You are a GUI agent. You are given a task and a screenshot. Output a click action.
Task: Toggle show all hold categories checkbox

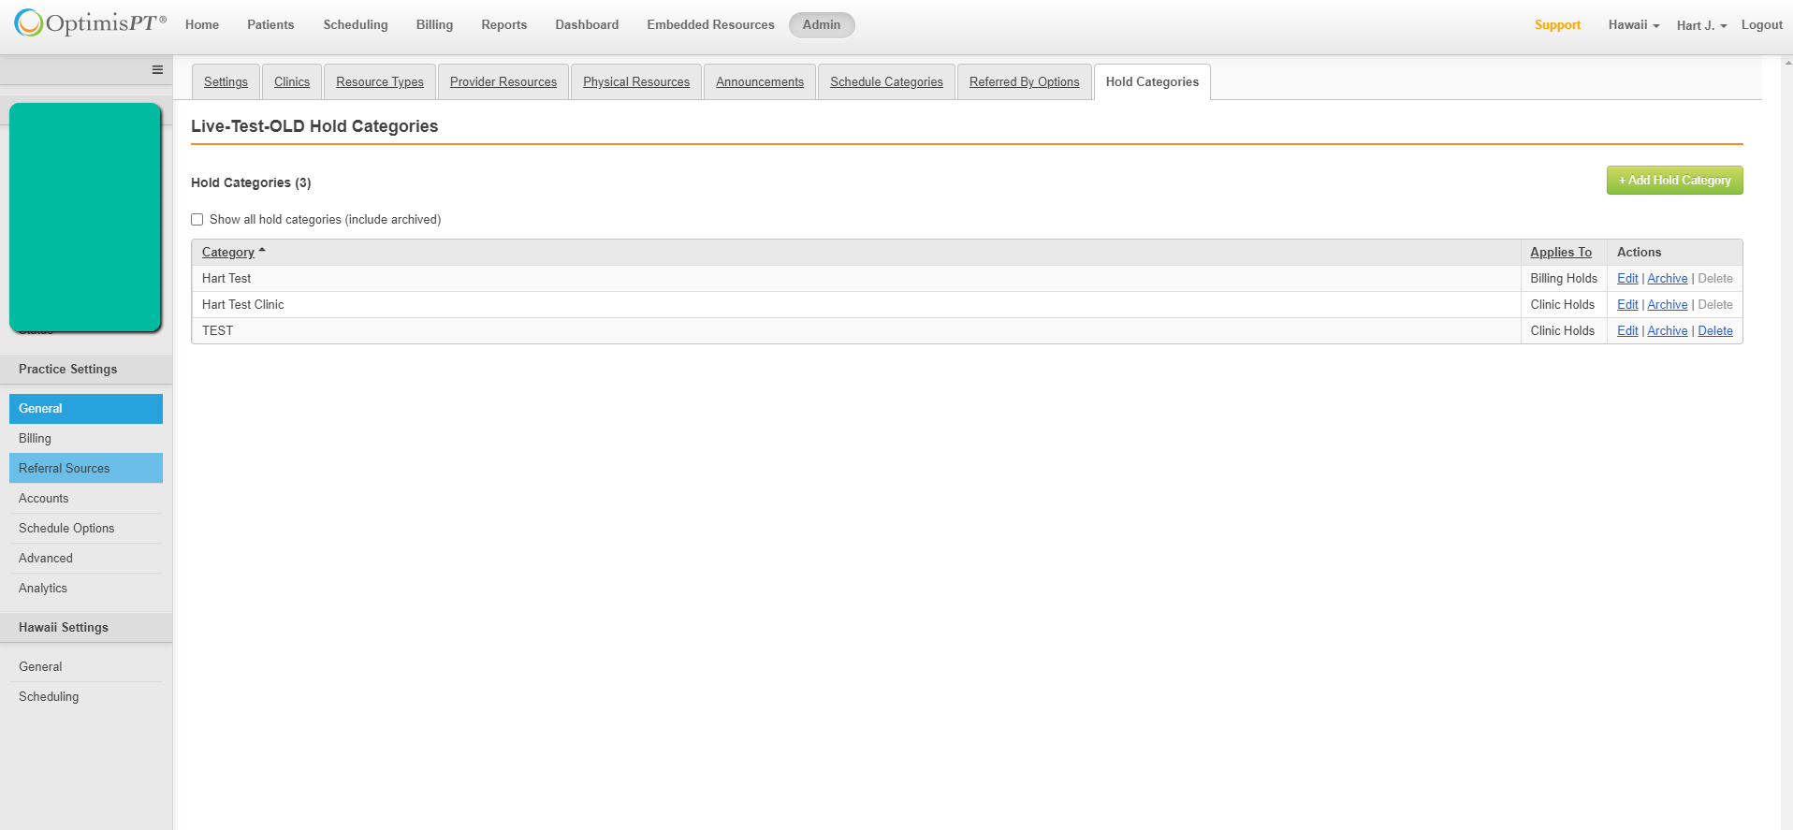coord(197,220)
